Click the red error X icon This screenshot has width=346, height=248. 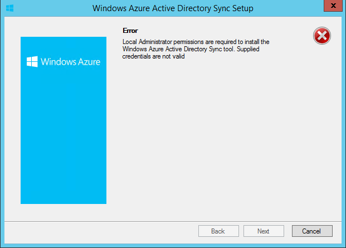322,36
